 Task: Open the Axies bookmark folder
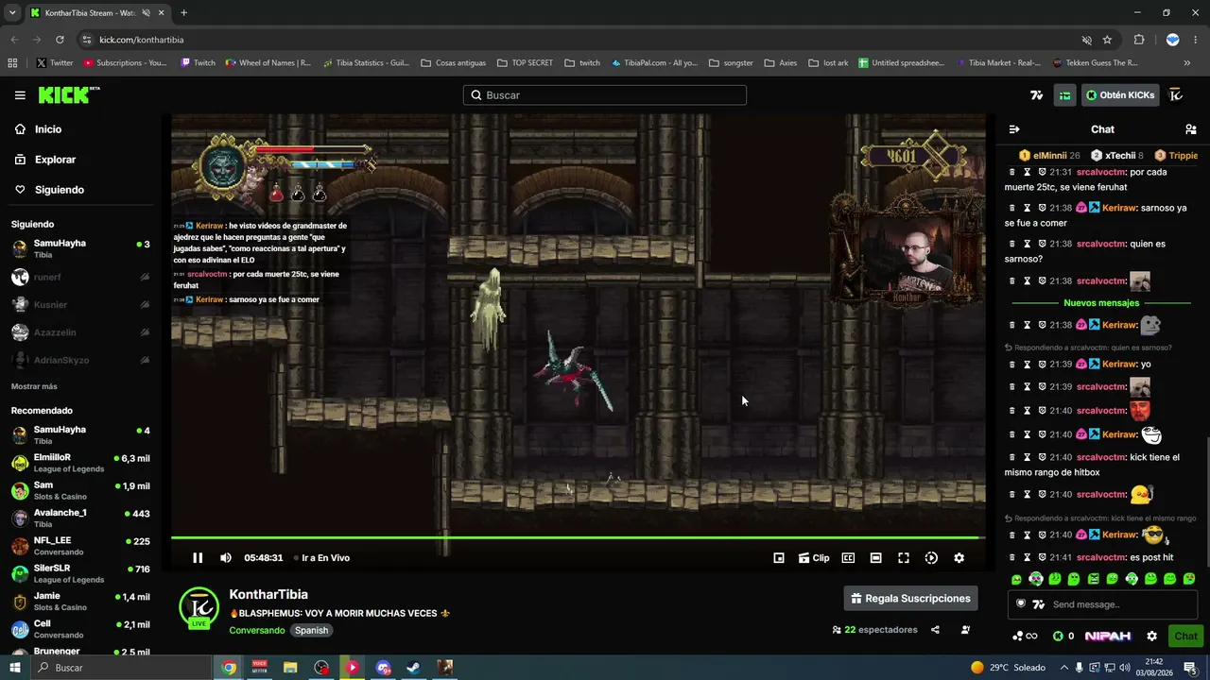coord(781,63)
